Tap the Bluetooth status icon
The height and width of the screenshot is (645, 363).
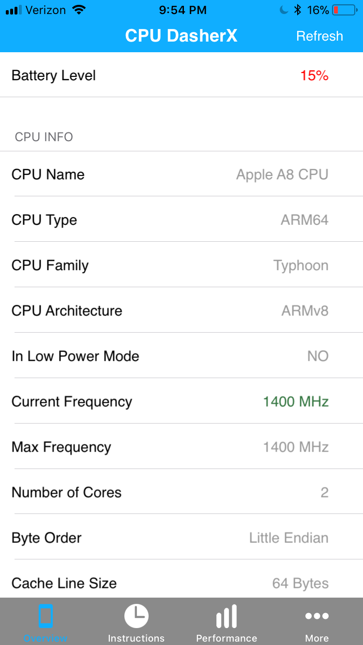pyautogui.click(x=298, y=10)
